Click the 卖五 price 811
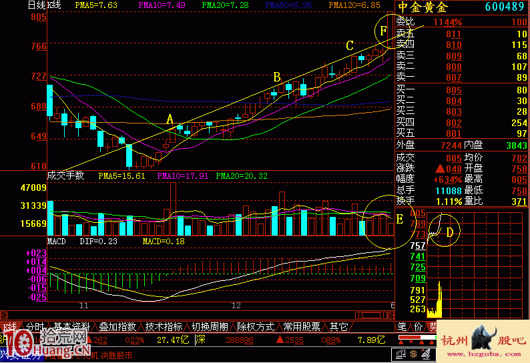This screenshot has height=363, width=530. pos(454,34)
